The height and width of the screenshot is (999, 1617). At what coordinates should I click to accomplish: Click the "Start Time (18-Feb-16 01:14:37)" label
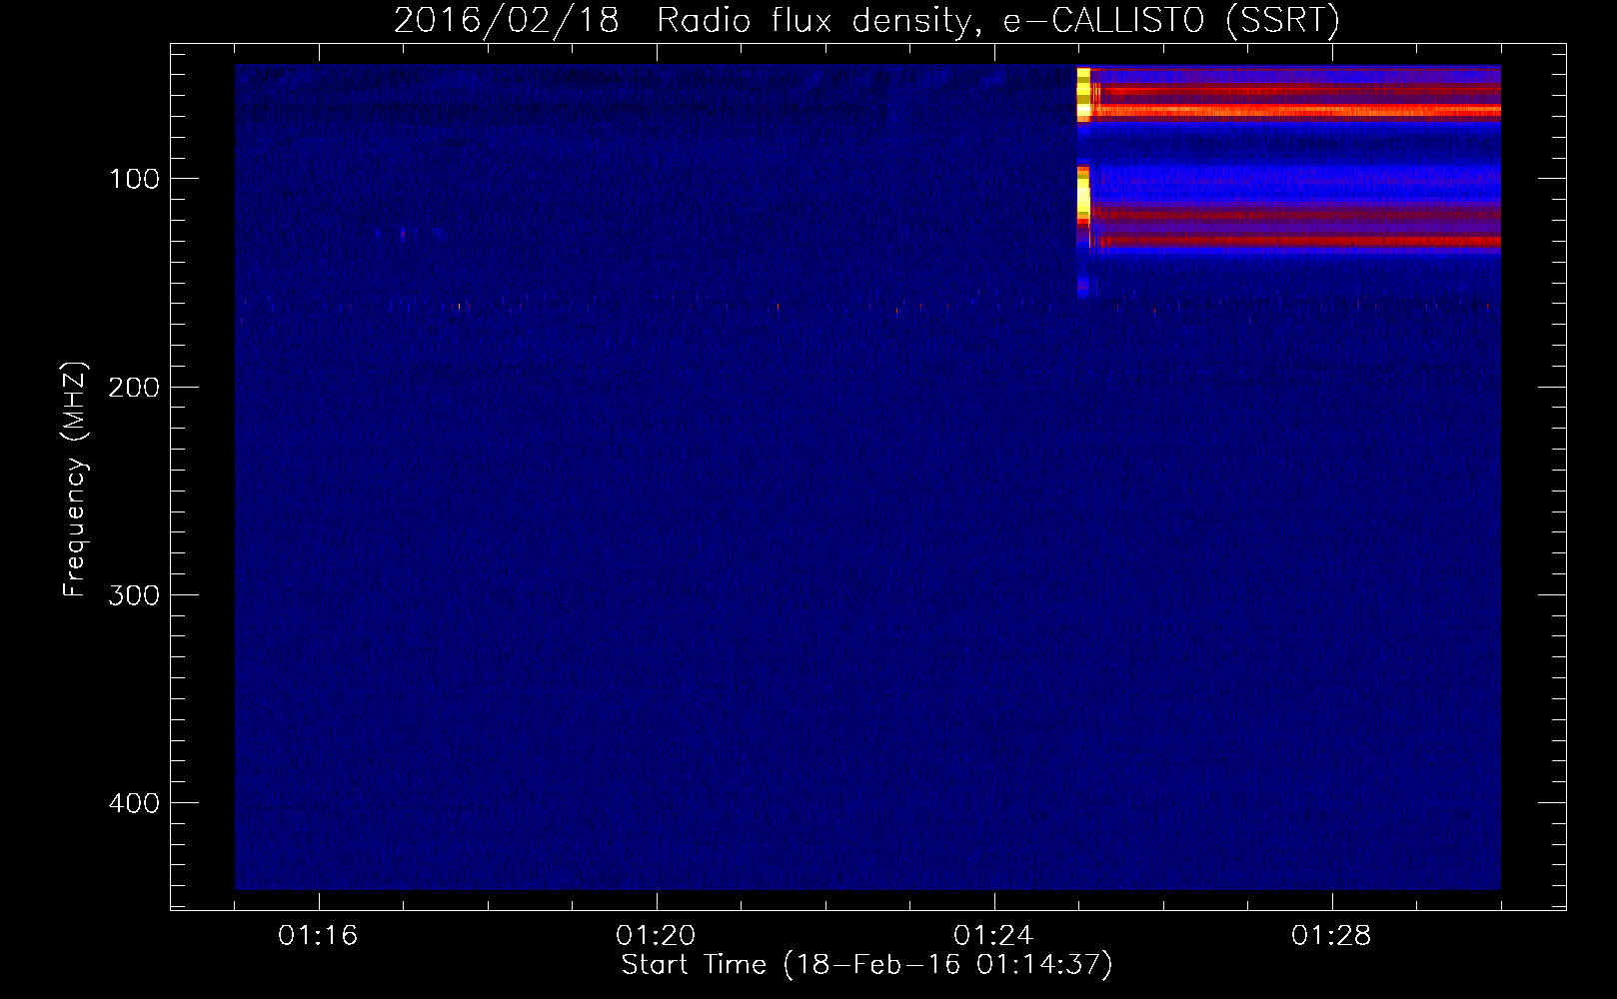(x=866, y=965)
